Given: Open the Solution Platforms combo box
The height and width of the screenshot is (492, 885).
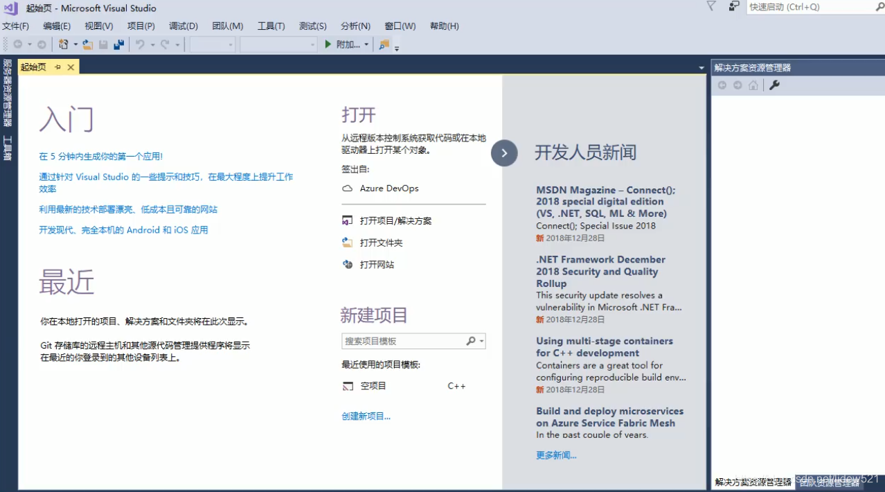Looking at the screenshot, I should pyautogui.click(x=278, y=44).
